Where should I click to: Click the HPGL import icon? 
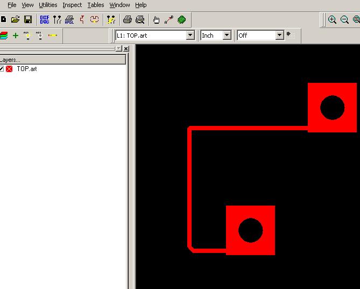tap(69, 20)
